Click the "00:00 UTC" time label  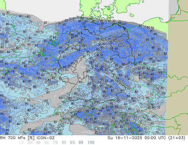155,138
